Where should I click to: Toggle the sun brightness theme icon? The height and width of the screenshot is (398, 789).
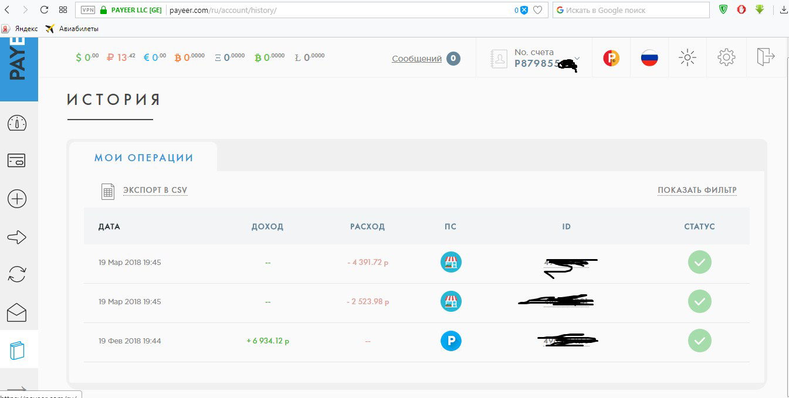click(x=688, y=57)
